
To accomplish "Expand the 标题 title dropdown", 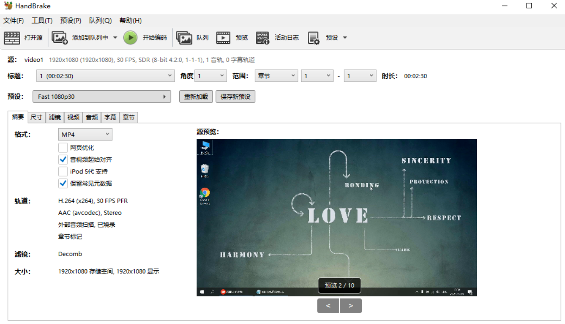I will (x=106, y=76).
